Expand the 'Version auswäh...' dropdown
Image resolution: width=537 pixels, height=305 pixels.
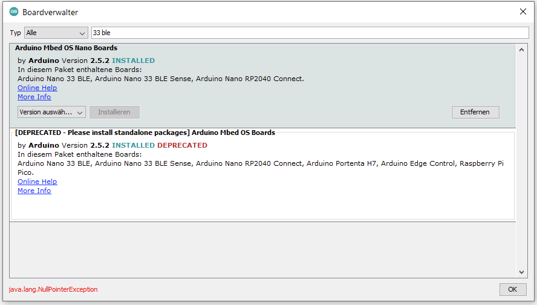(x=52, y=112)
